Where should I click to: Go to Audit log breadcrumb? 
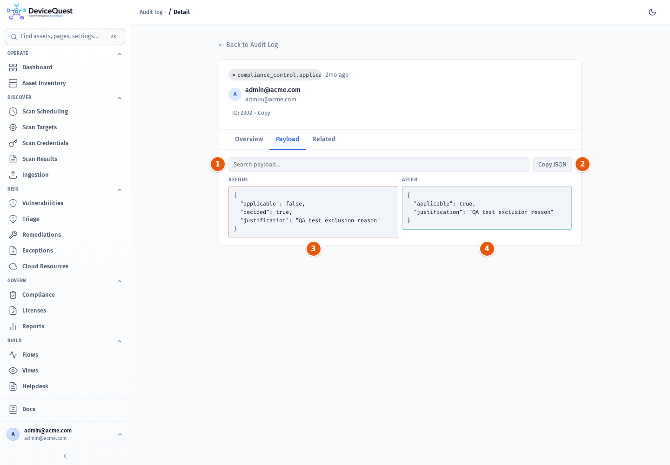pyautogui.click(x=151, y=12)
